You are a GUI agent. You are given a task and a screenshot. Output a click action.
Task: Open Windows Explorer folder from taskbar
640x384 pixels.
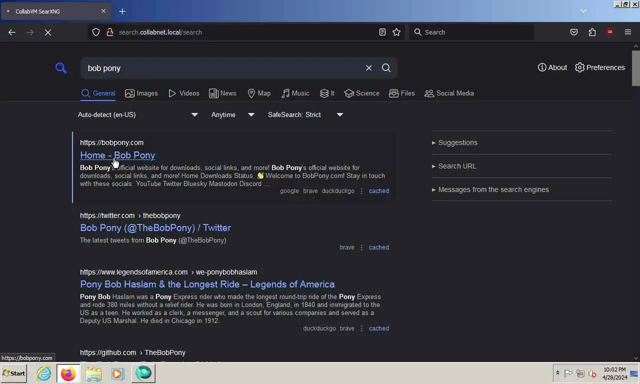coord(93,373)
